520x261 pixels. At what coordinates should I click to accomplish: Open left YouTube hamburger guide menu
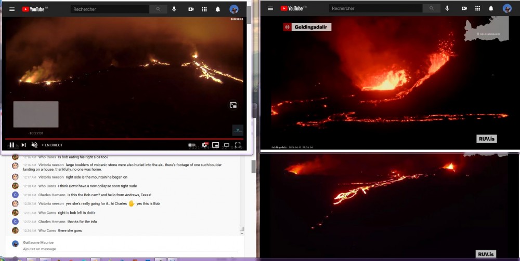pyautogui.click(x=12, y=9)
